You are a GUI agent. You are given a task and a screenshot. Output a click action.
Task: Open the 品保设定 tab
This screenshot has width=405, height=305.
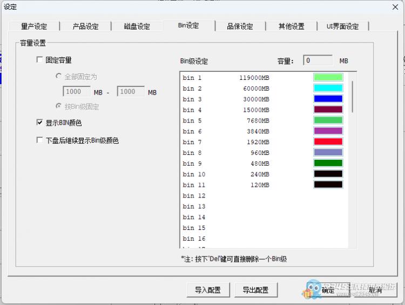[x=240, y=26]
